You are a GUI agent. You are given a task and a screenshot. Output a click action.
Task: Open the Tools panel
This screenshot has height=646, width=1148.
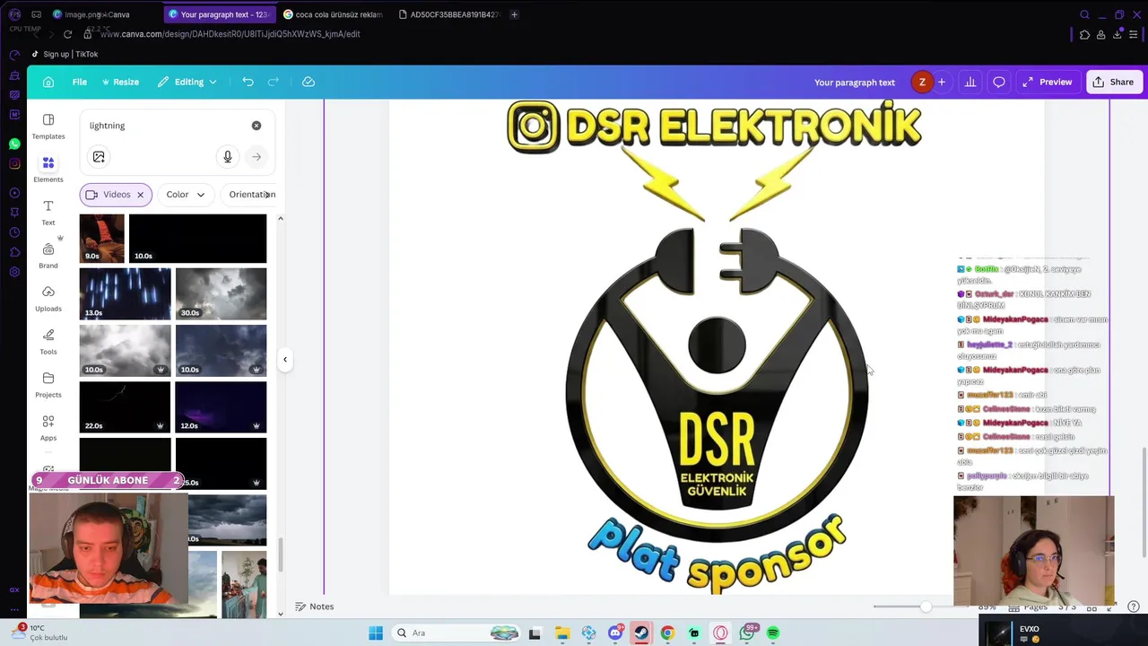pyautogui.click(x=48, y=341)
